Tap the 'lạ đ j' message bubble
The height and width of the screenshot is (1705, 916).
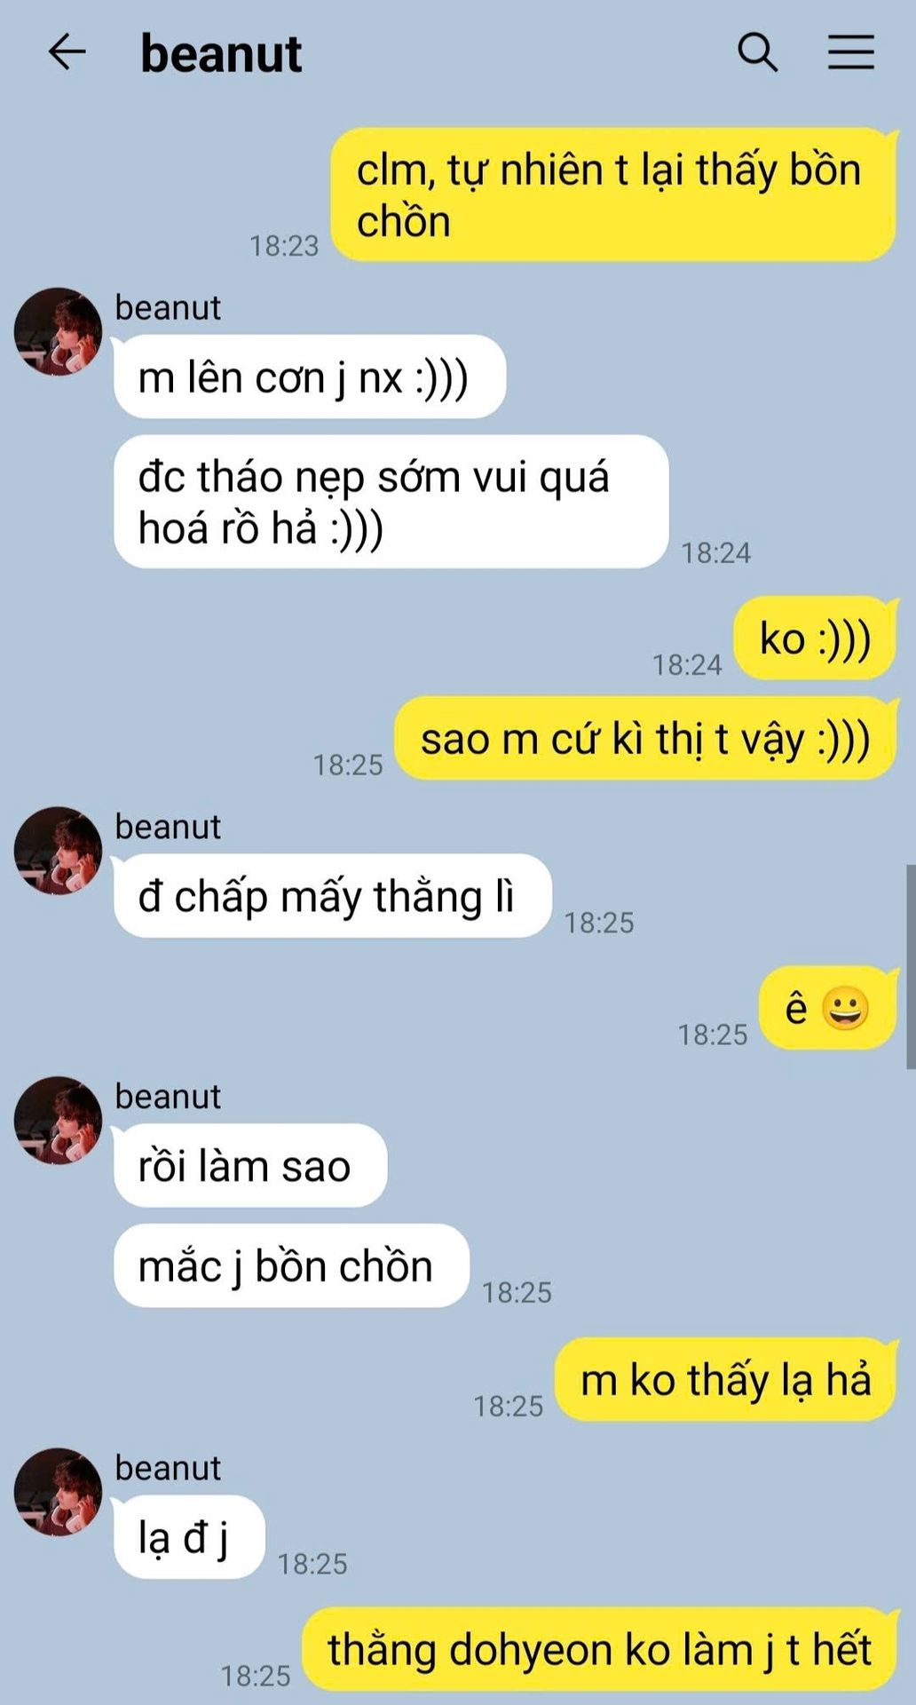pos(189,1537)
